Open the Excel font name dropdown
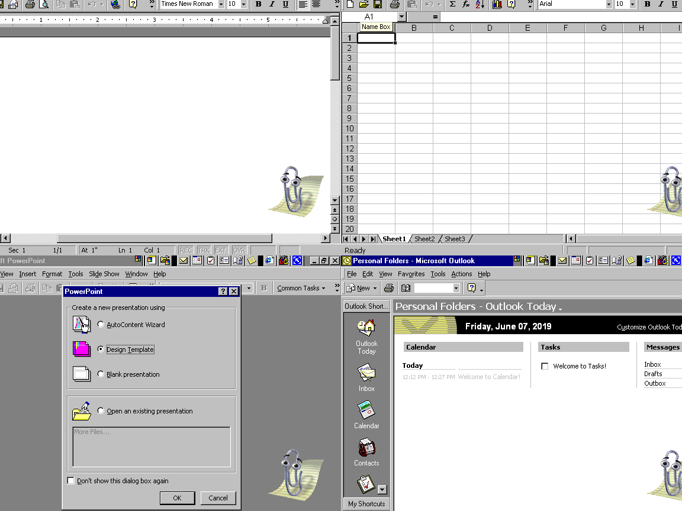Image resolution: width=682 pixels, height=511 pixels. [x=609, y=4]
